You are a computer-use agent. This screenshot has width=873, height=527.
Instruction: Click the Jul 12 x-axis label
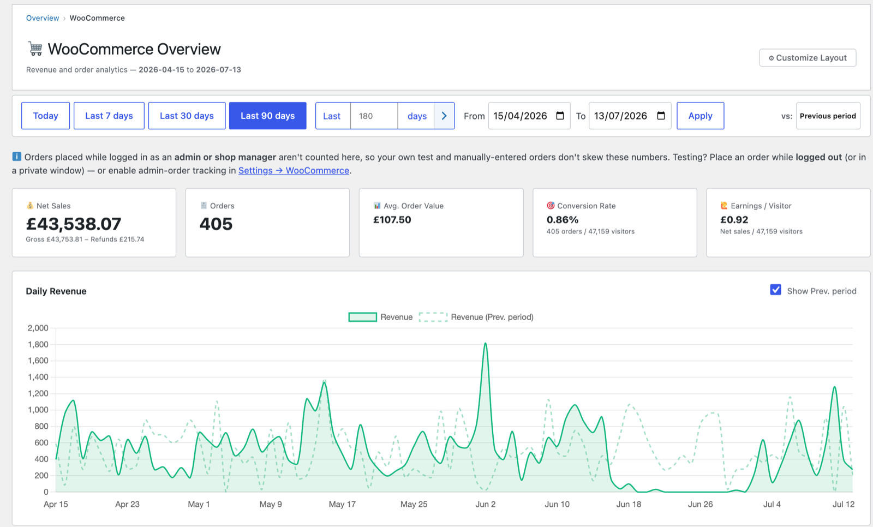(x=844, y=504)
